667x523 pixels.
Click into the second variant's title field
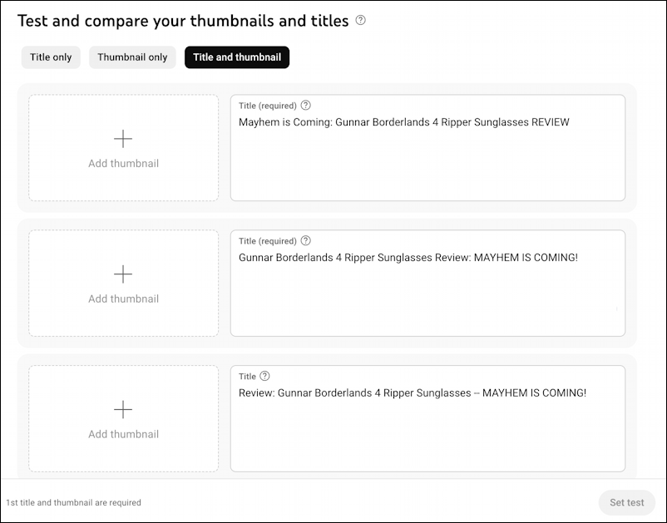point(427,283)
